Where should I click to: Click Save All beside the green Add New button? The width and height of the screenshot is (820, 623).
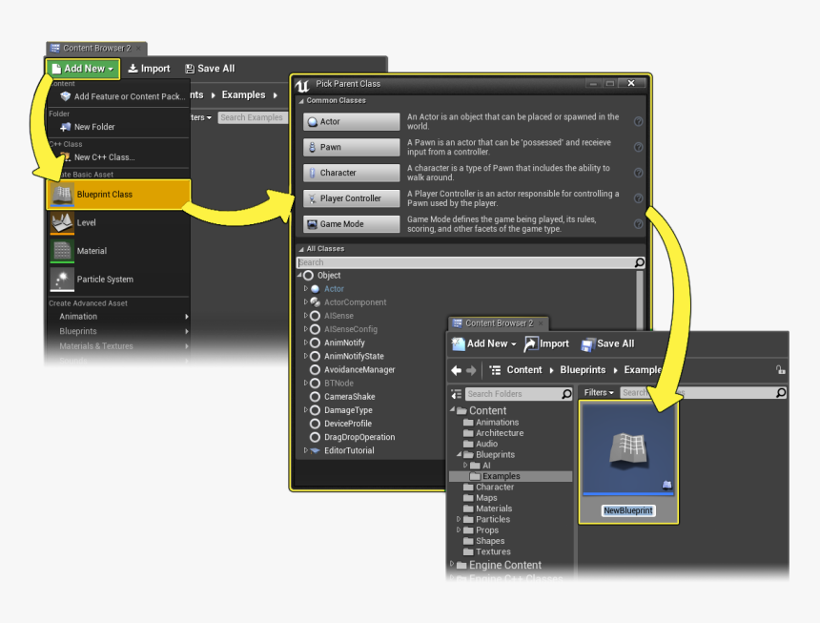click(x=210, y=69)
